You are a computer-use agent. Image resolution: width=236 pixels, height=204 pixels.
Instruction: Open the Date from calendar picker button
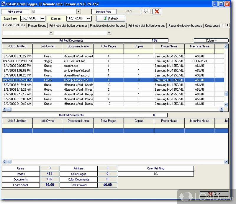tap(42, 19)
